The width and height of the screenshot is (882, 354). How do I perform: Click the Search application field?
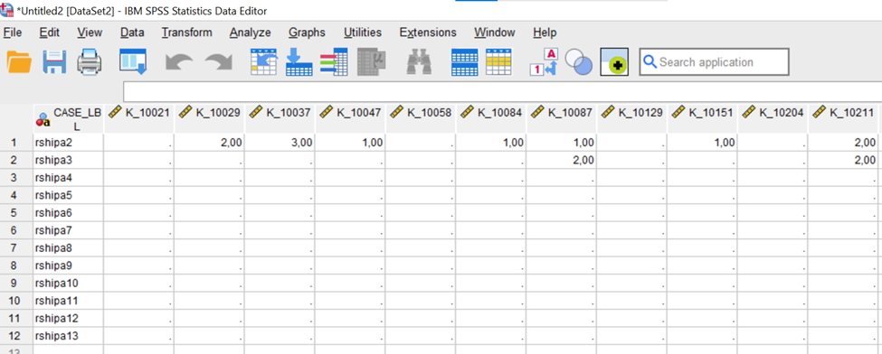714,61
